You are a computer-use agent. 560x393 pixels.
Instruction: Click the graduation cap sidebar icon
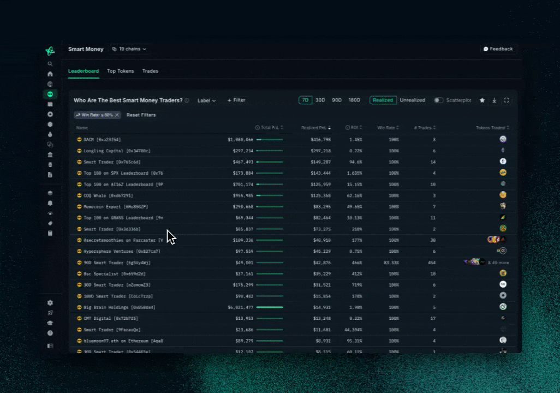coord(50,323)
